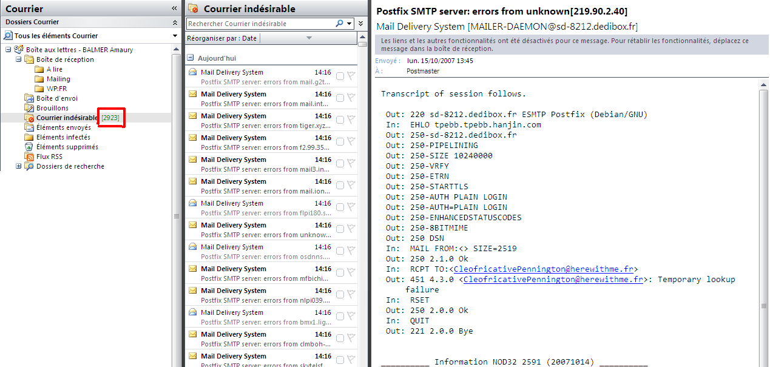Image resolution: width=770 pixels, height=367 pixels.
Task: Flag the message from mail.g2t
Action: (351, 76)
